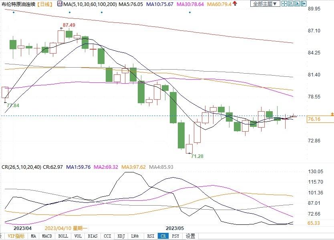Click the MA3:97.62 value
The height and width of the screenshot is (240, 334).
(133, 167)
